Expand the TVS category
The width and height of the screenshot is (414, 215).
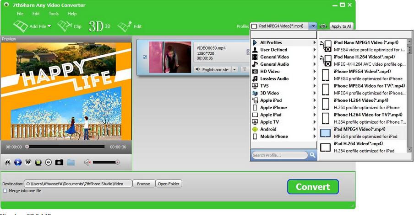(284, 86)
